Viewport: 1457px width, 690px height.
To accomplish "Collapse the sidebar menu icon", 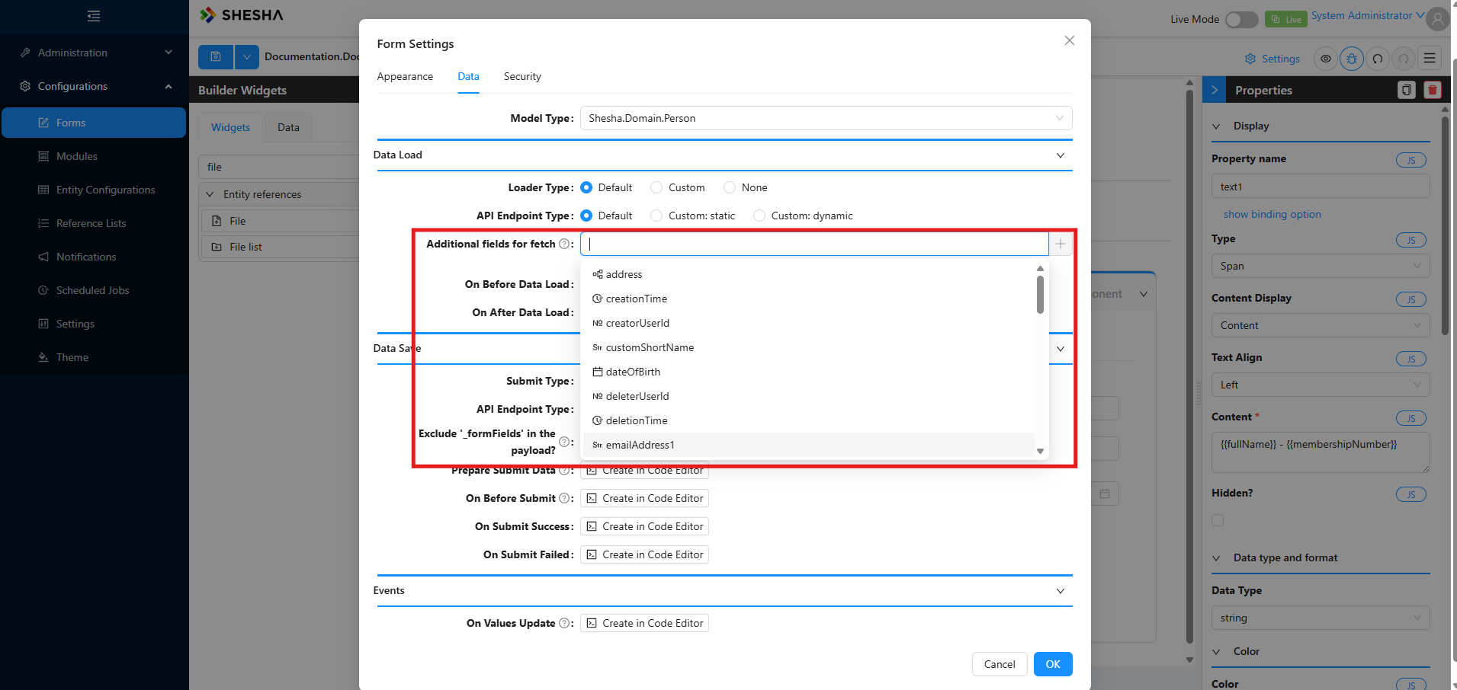I will pyautogui.click(x=94, y=16).
